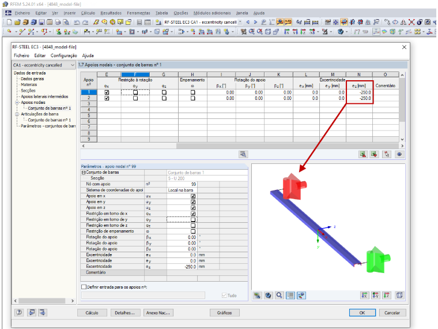Collapse the Conjunto de barras parameter group
Image resolution: width=438 pixels, height=329 pixels.
pos(83,173)
